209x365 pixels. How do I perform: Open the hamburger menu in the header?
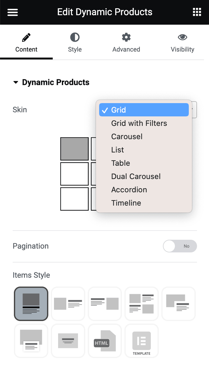coord(12,12)
